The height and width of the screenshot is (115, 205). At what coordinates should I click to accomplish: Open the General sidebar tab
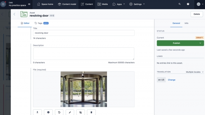(x=176, y=23)
